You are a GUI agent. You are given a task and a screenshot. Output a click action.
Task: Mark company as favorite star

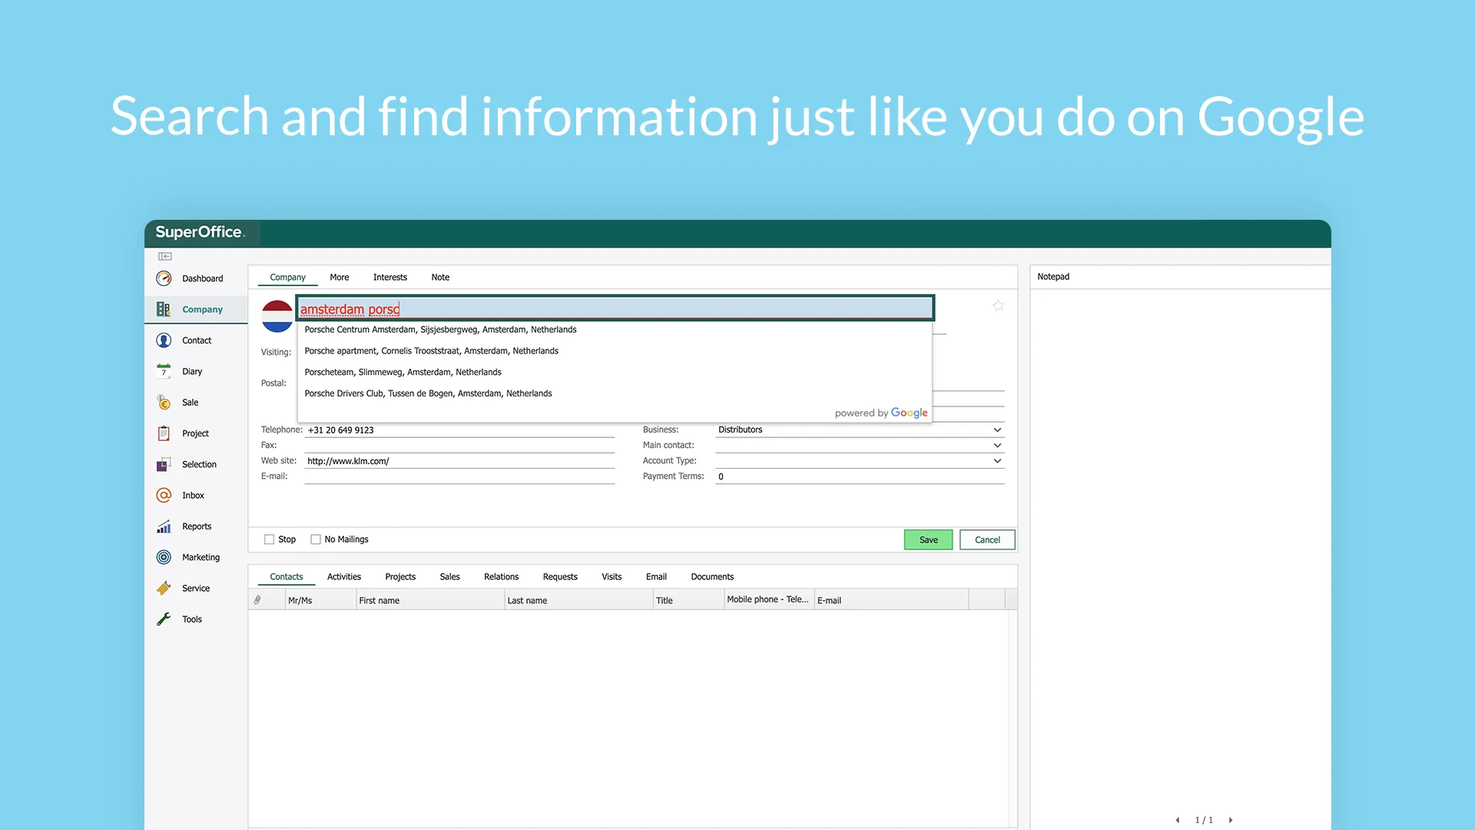(998, 306)
